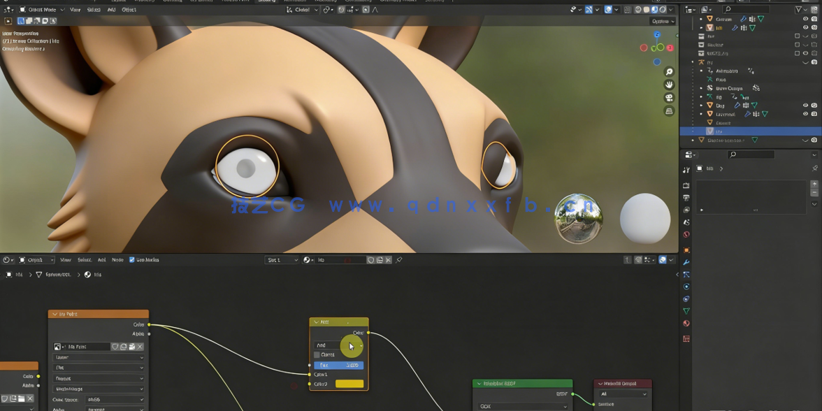Click the zoom magnifier icon in viewport gizmos
Image resolution: width=822 pixels, height=411 pixels.
click(x=668, y=71)
